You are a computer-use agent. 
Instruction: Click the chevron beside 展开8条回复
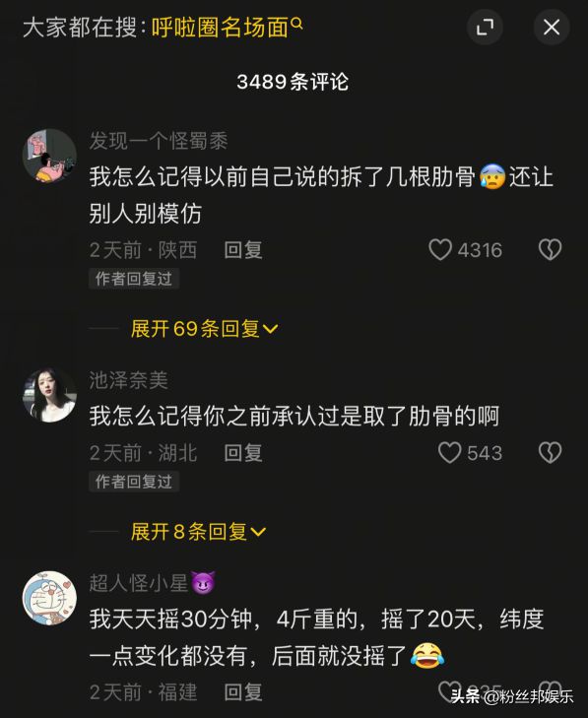pyautogui.click(x=258, y=532)
